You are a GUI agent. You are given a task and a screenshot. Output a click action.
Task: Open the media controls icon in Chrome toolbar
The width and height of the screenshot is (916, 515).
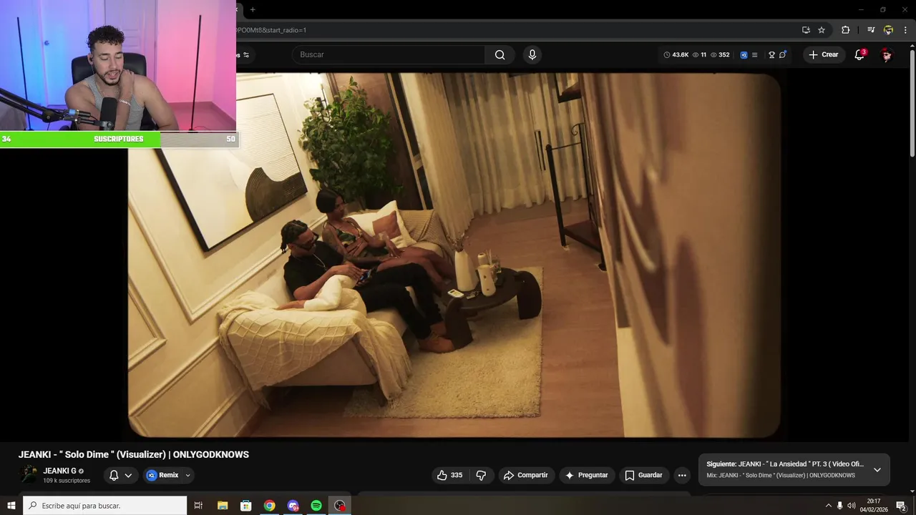coord(871,30)
